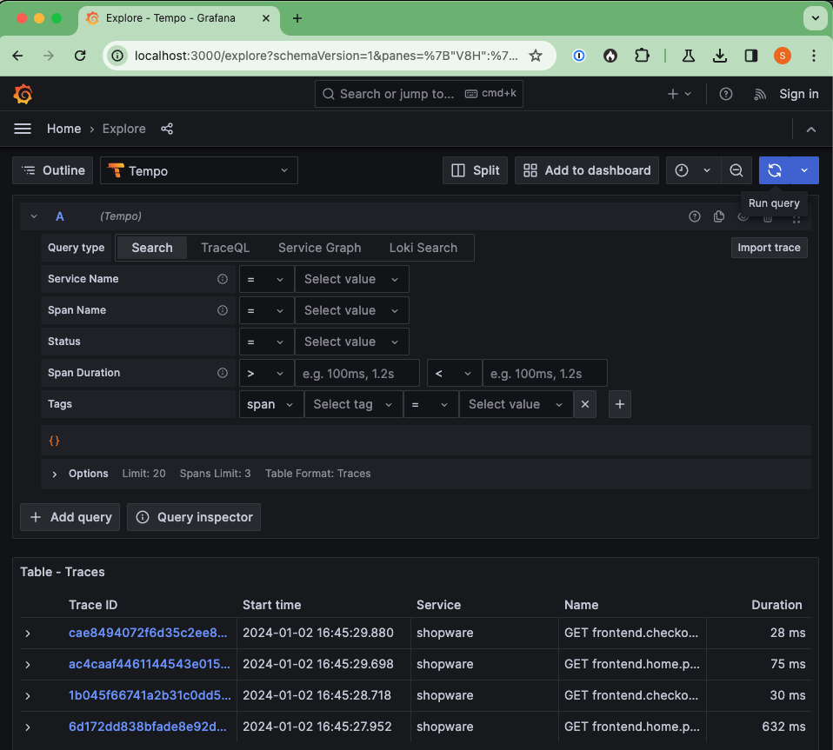Switch to the TraceQL query type

coord(225,248)
